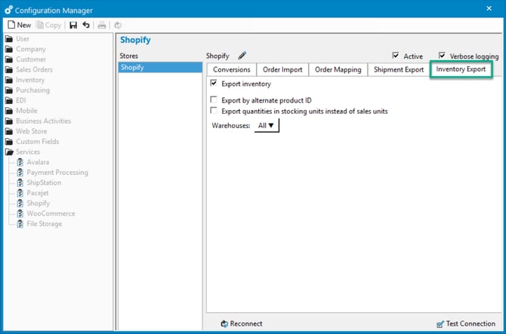506x334 pixels.
Task: Uncheck the Export inventory checkbox
Action: [214, 84]
